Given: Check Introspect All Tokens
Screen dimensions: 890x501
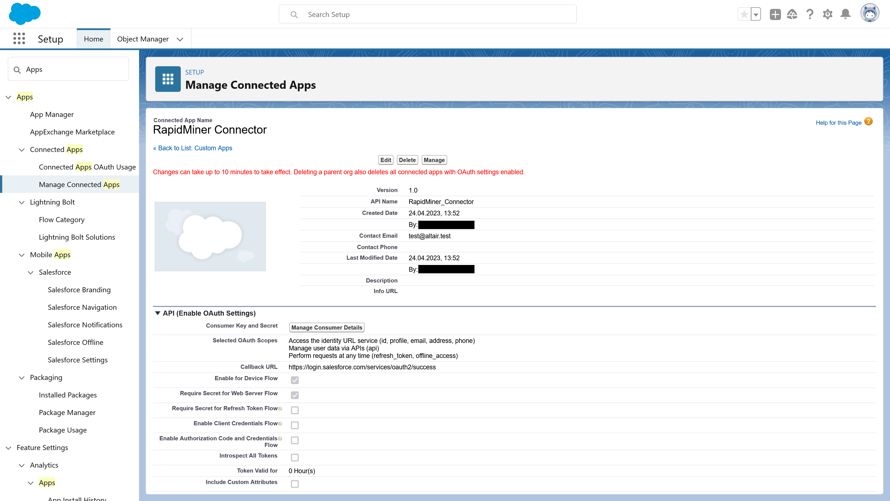Looking at the screenshot, I should click(295, 457).
